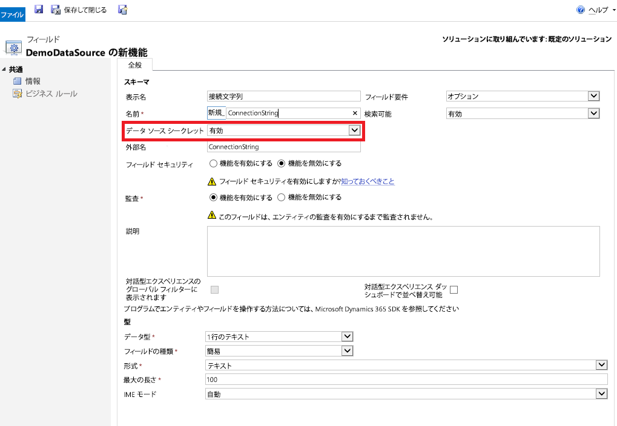Click the フィールド gear icon near the title
Image resolution: width=617 pixels, height=426 pixels.
coord(13,47)
